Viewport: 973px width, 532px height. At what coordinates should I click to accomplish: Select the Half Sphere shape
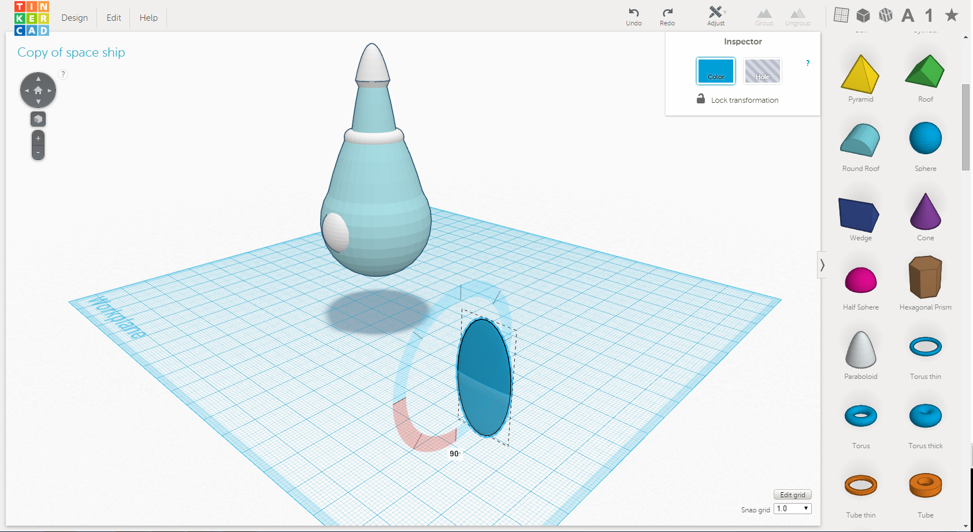coord(861,280)
